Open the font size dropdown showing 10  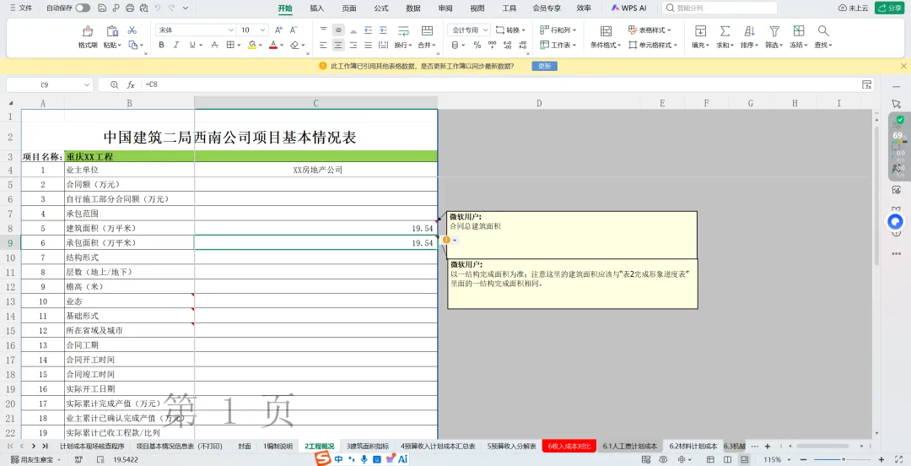tap(263, 30)
